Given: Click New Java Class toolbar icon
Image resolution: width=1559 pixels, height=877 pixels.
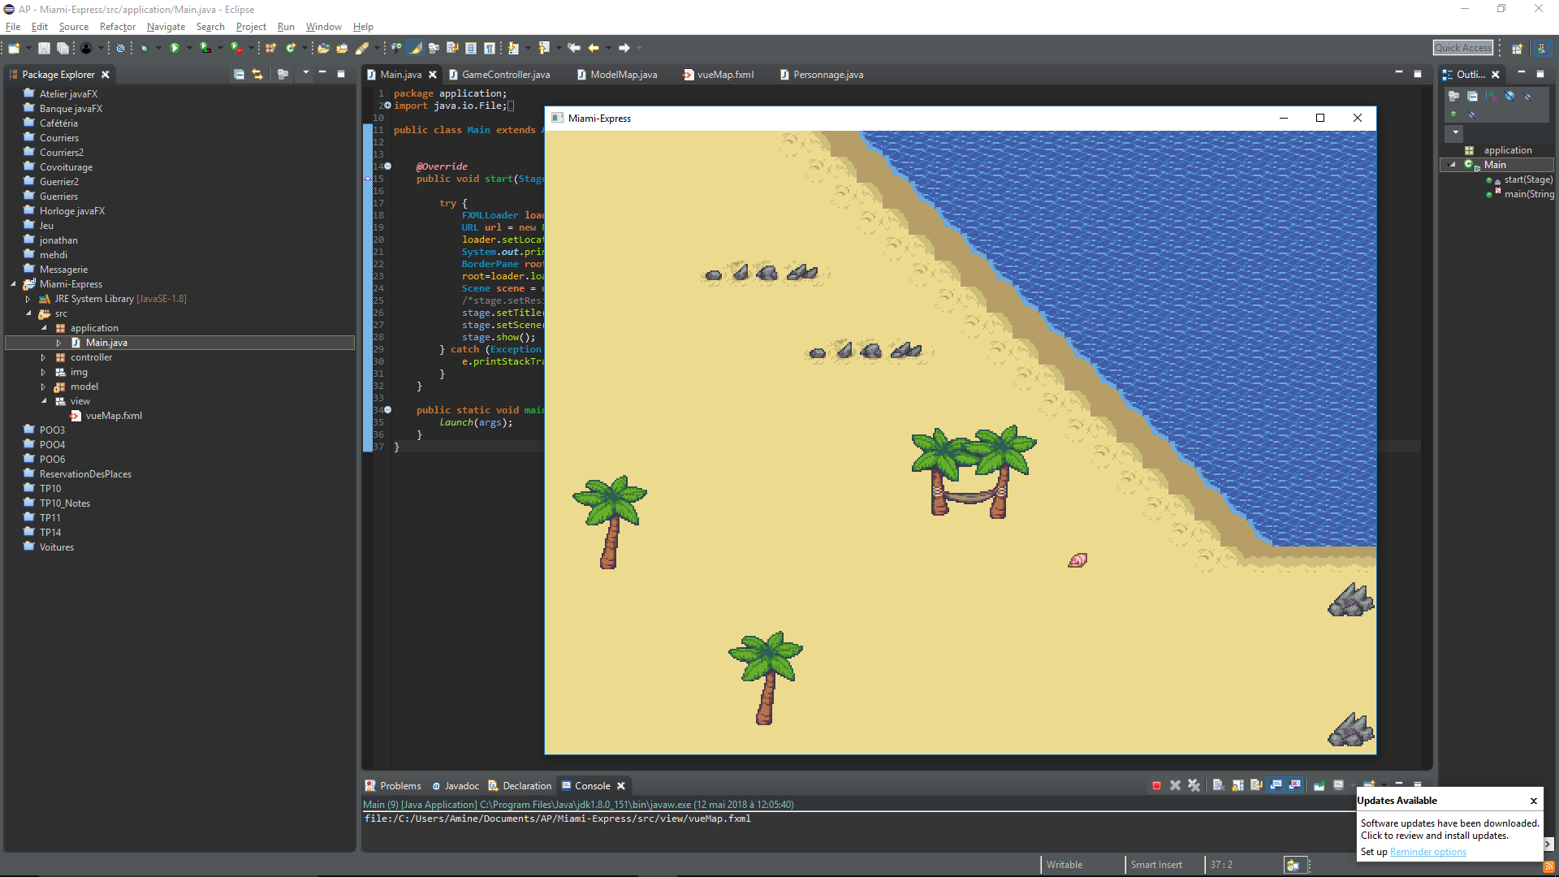Looking at the screenshot, I should (291, 49).
